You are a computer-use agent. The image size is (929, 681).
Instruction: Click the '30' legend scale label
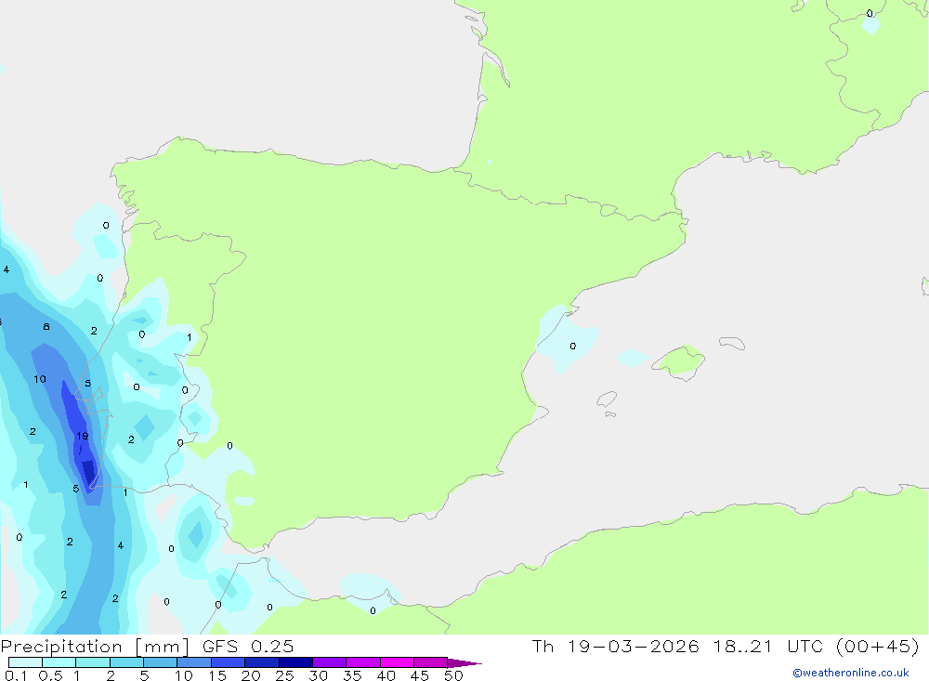[x=318, y=675]
